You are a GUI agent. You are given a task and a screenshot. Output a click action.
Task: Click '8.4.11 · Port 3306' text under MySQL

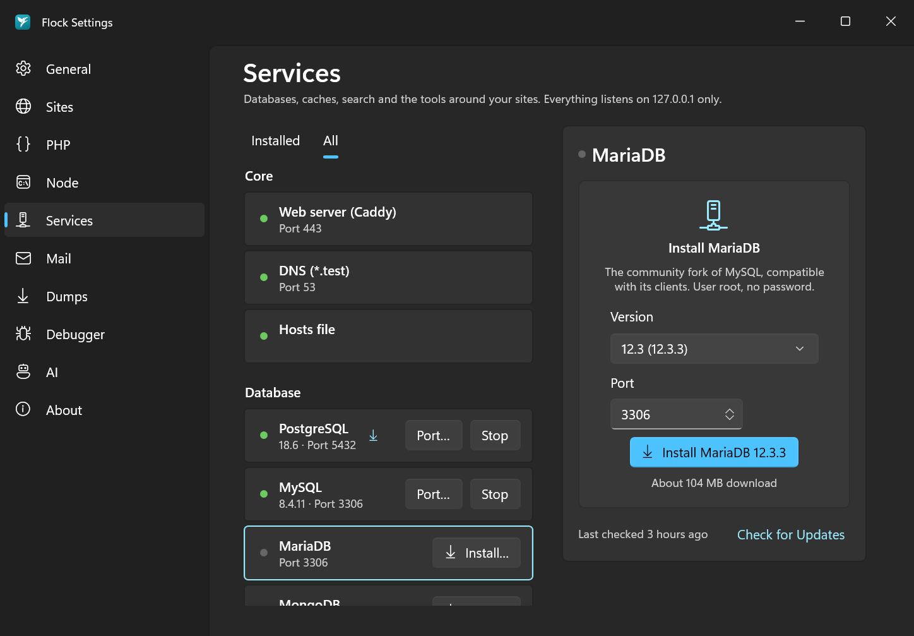coord(321,503)
